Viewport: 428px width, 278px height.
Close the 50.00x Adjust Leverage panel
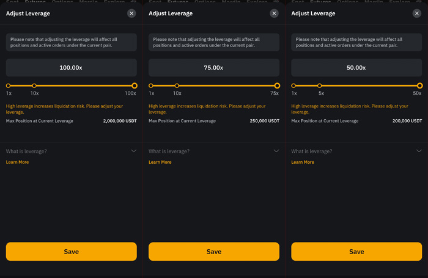417,13
